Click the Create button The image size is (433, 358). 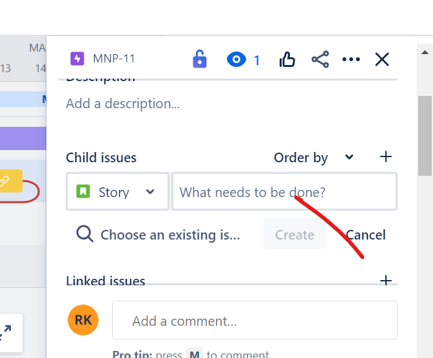click(x=294, y=234)
